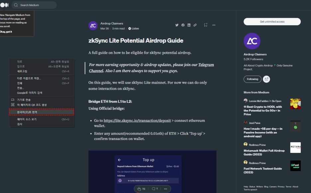Viewport: 311px width, 193px height.
Task: Open crypto coins article thumbnail
Action: [295, 104]
